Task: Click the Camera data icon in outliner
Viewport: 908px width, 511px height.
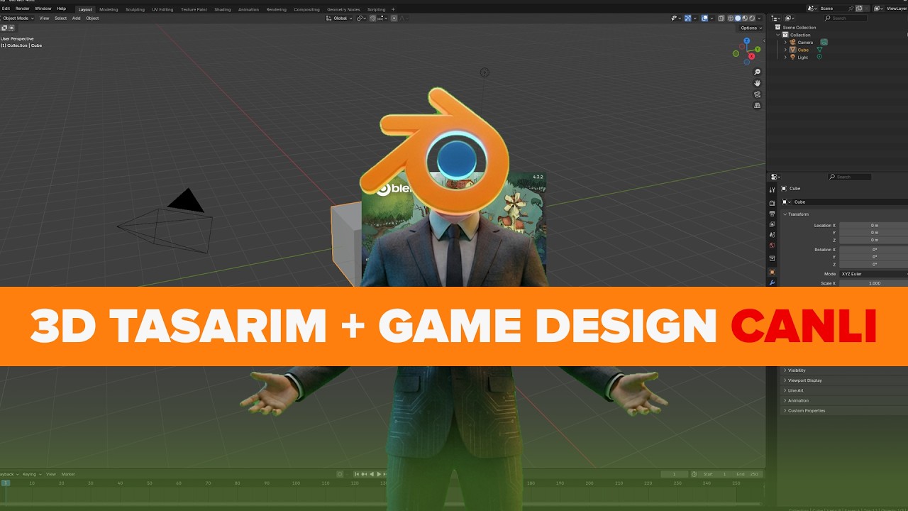Action: click(x=824, y=42)
